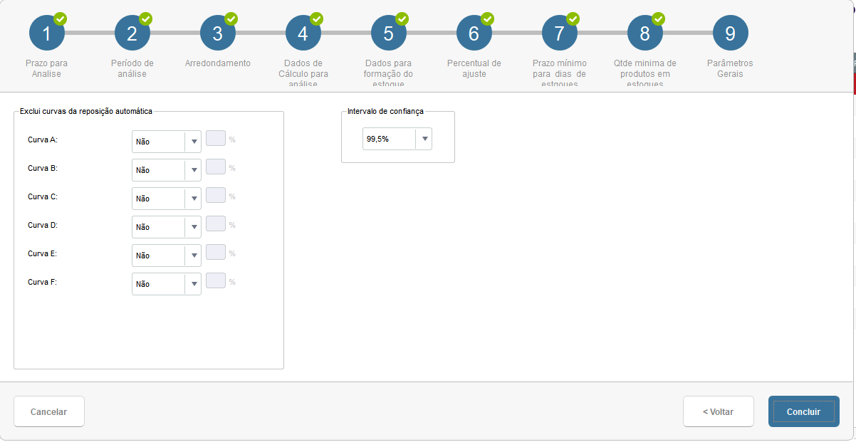856x442 pixels.
Task: Go to step 7 Prazo mínimo circle
Action: 560,33
